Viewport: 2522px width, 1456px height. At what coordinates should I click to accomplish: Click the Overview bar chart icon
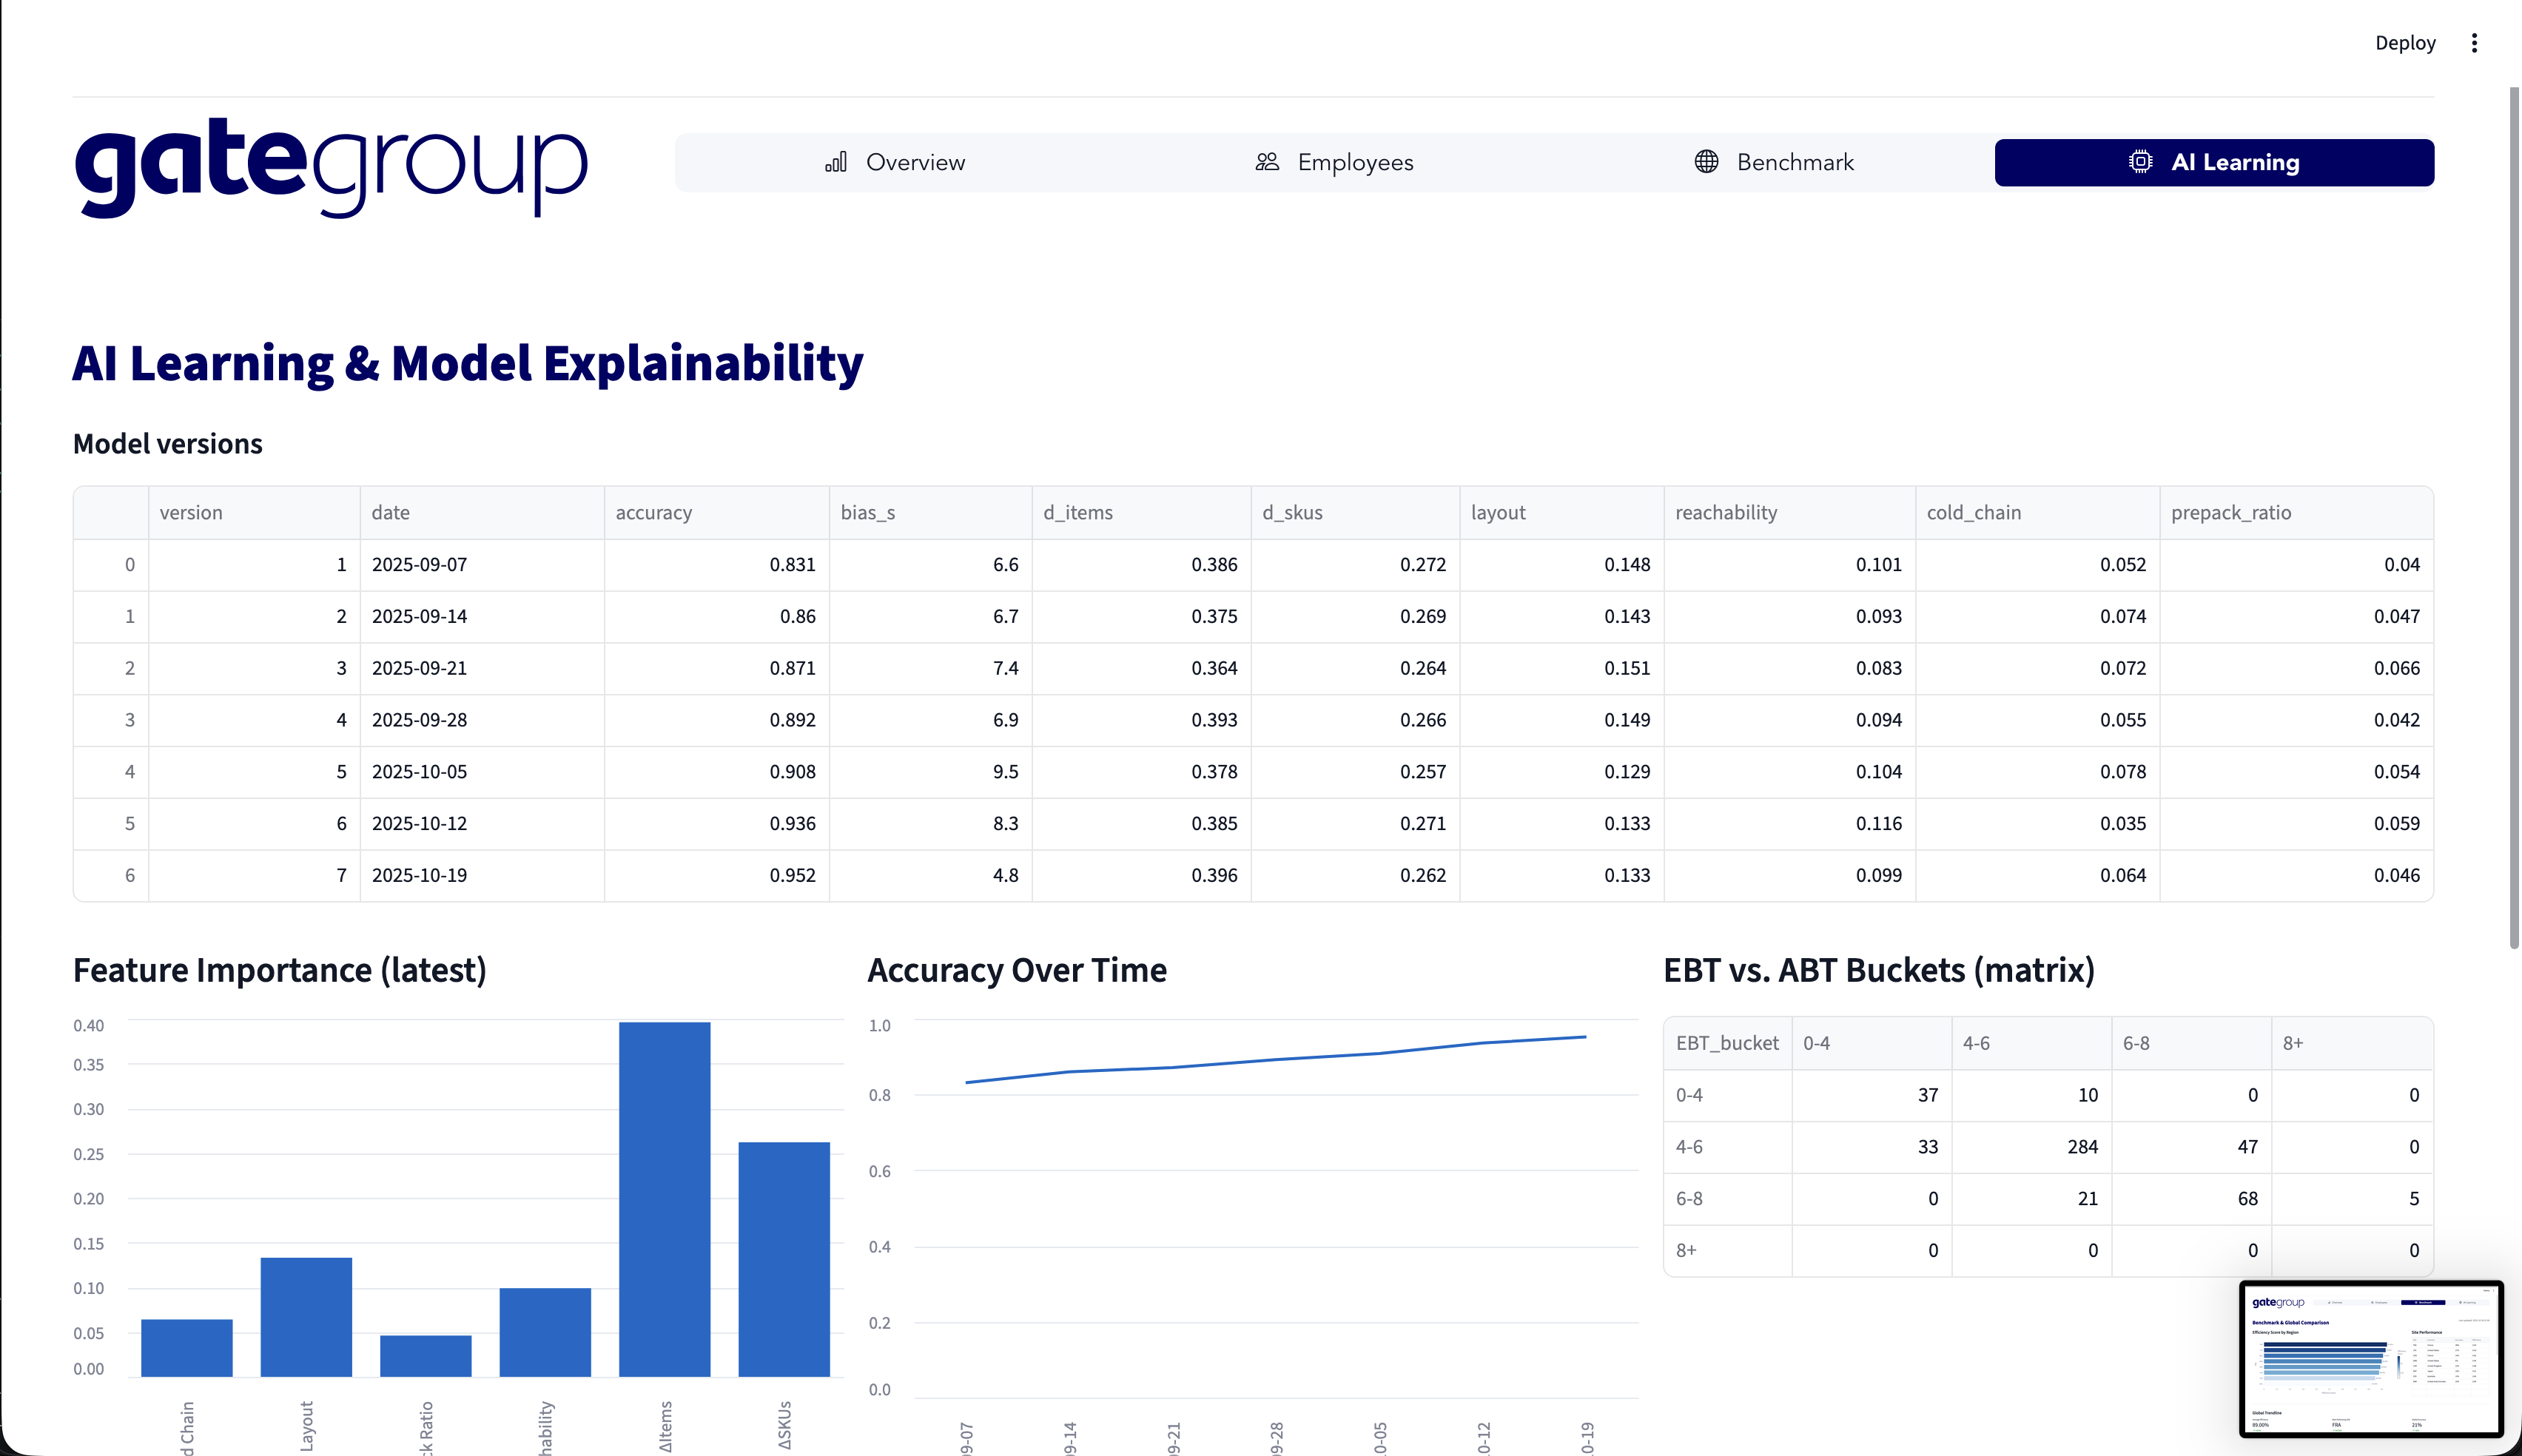pos(836,162)
